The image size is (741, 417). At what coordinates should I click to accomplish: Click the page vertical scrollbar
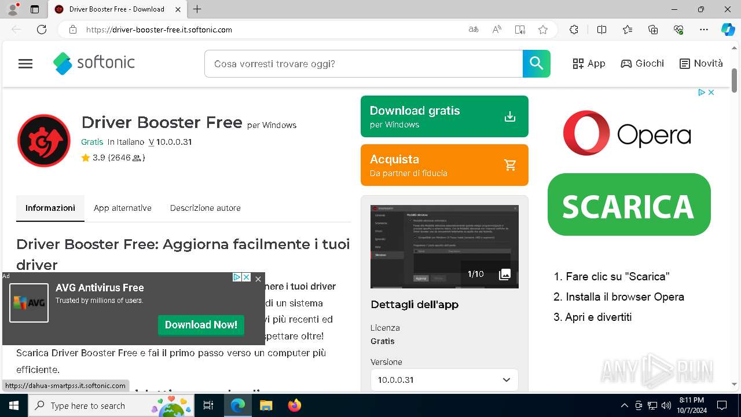click(x=734, y=81)
